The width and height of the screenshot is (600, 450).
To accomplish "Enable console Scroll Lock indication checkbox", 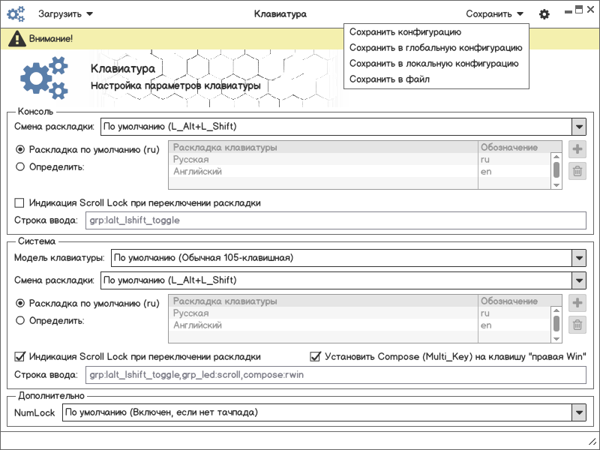I will pos(20,203).
